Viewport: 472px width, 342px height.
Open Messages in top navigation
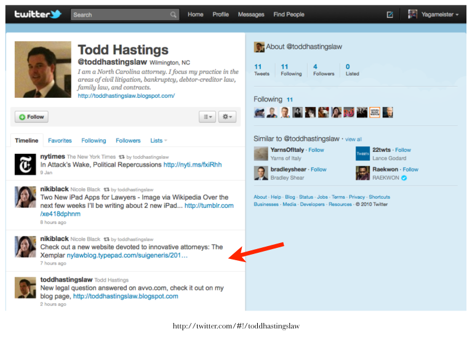coord(251,14)
